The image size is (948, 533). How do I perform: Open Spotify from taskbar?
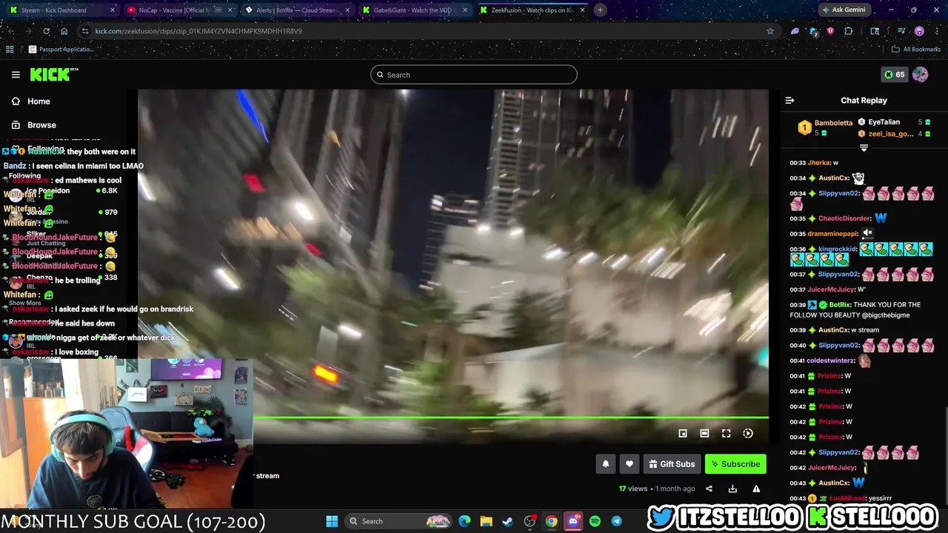595,521
